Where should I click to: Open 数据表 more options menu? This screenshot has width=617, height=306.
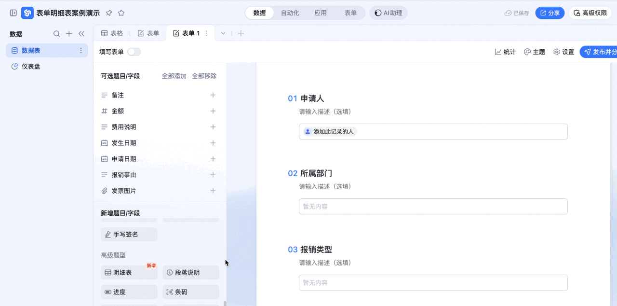tap(81, 51)
